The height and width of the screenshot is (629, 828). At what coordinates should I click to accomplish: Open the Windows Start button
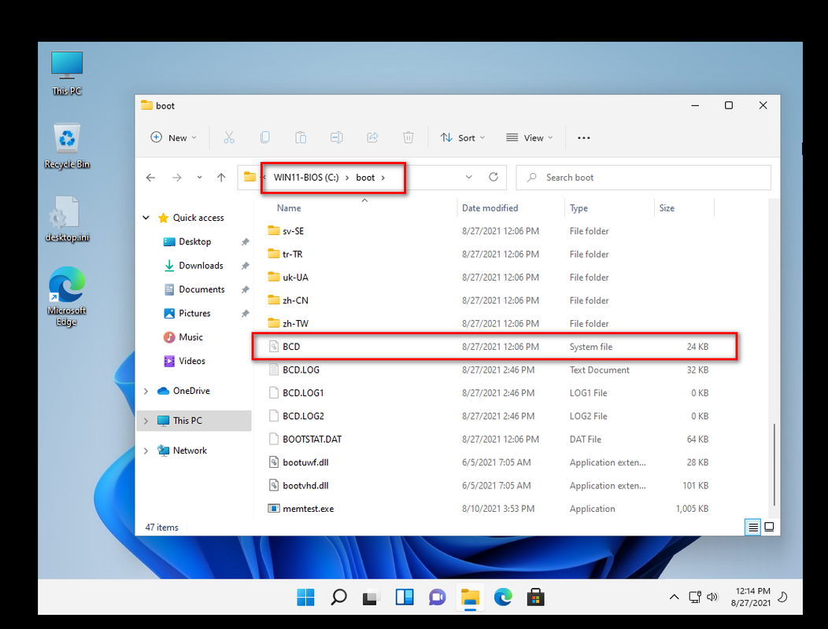click(305, 598)
